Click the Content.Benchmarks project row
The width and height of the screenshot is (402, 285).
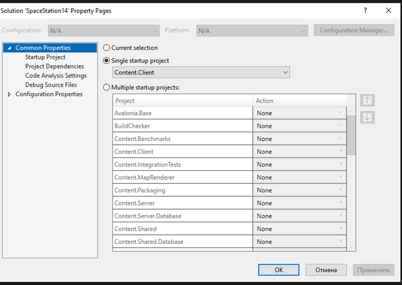click(x=182, y=139)
